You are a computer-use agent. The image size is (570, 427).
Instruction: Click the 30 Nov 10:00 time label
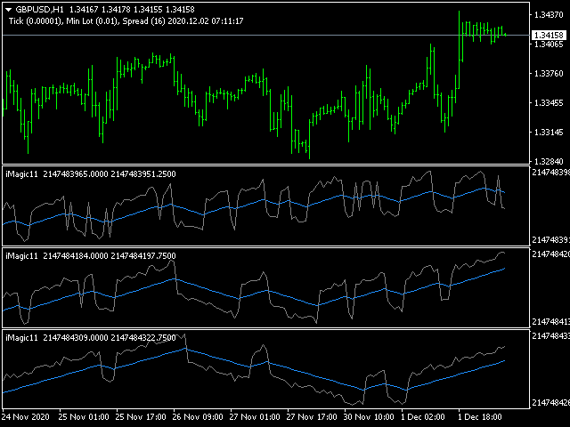coord(371,416)
